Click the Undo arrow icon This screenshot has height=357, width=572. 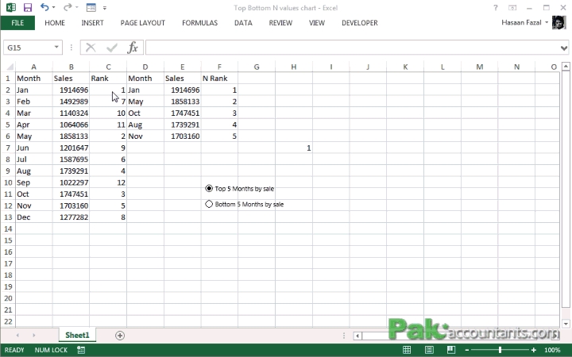pos(44,7)
